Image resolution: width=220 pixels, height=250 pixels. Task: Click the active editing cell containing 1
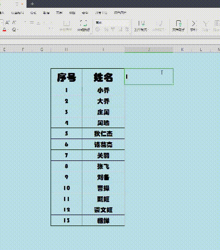coord(149,77)
